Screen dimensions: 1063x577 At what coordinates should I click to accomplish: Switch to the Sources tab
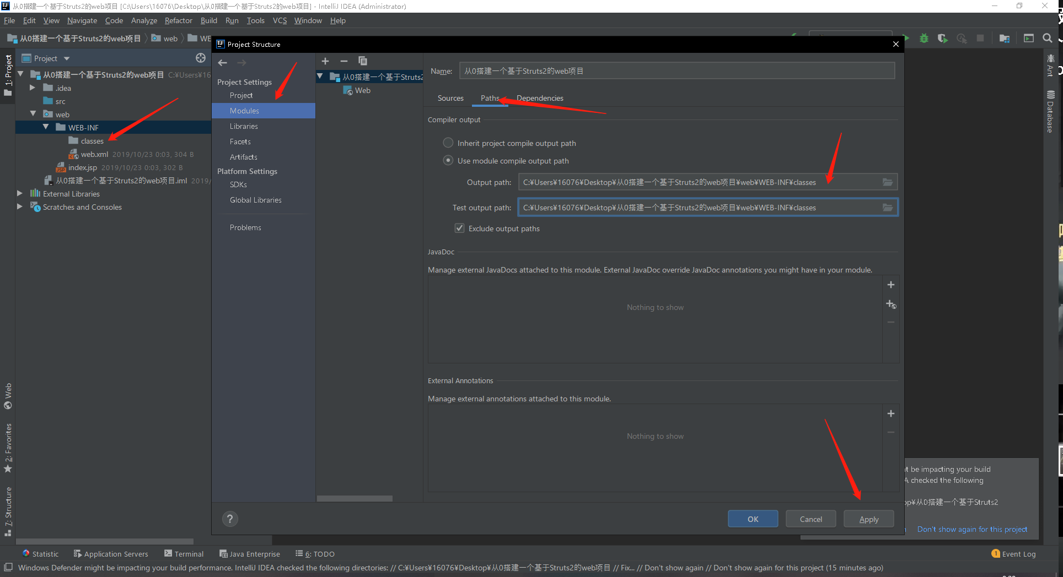click(x=450, y=98)
